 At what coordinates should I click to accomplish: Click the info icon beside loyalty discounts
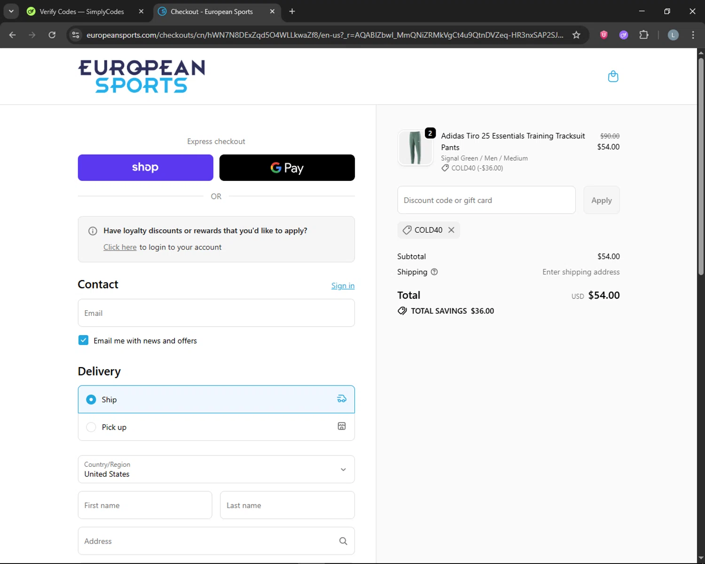(93, 231)
